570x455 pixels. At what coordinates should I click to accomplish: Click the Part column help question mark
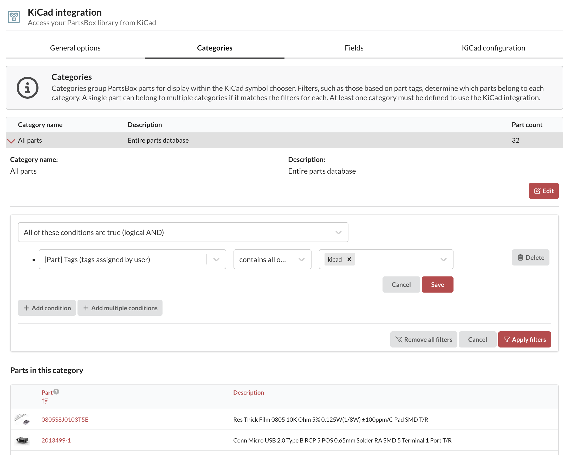click(x=56, y=392)
